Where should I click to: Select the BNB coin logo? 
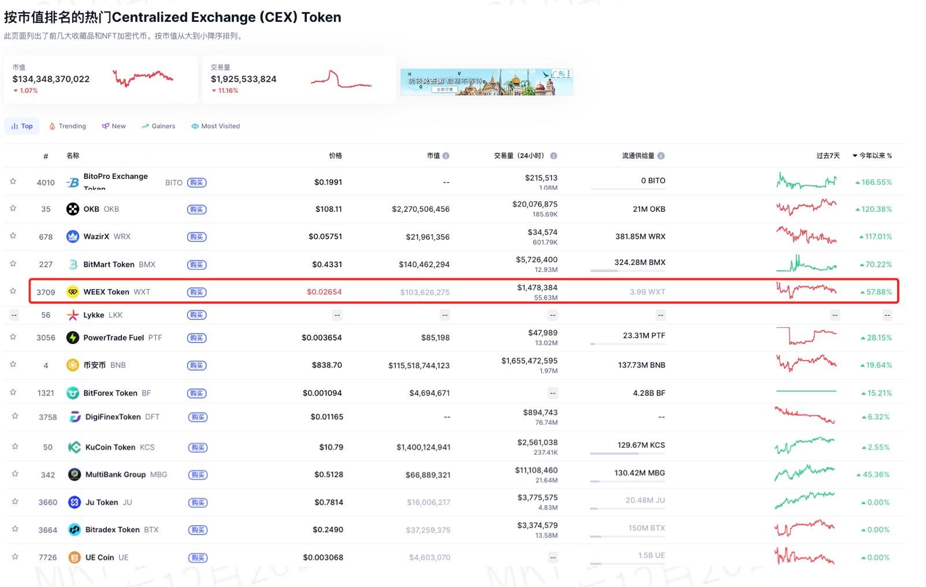coord(73,365)
